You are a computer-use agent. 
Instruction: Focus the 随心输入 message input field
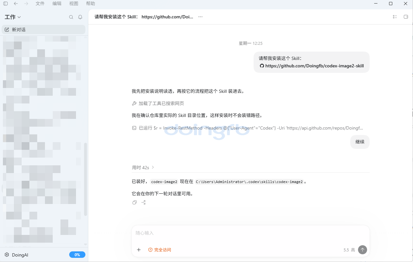[250, 233]
